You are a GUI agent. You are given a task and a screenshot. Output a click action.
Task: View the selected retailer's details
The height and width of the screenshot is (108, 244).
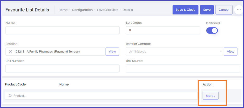112,52
